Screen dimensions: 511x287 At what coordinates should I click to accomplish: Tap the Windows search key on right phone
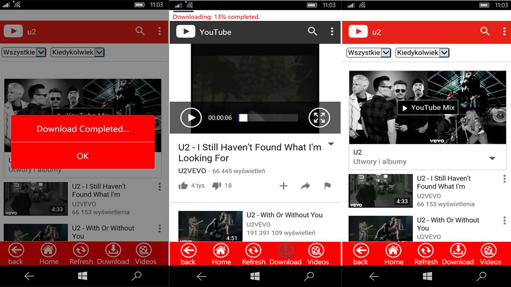[x=482, y=276]
